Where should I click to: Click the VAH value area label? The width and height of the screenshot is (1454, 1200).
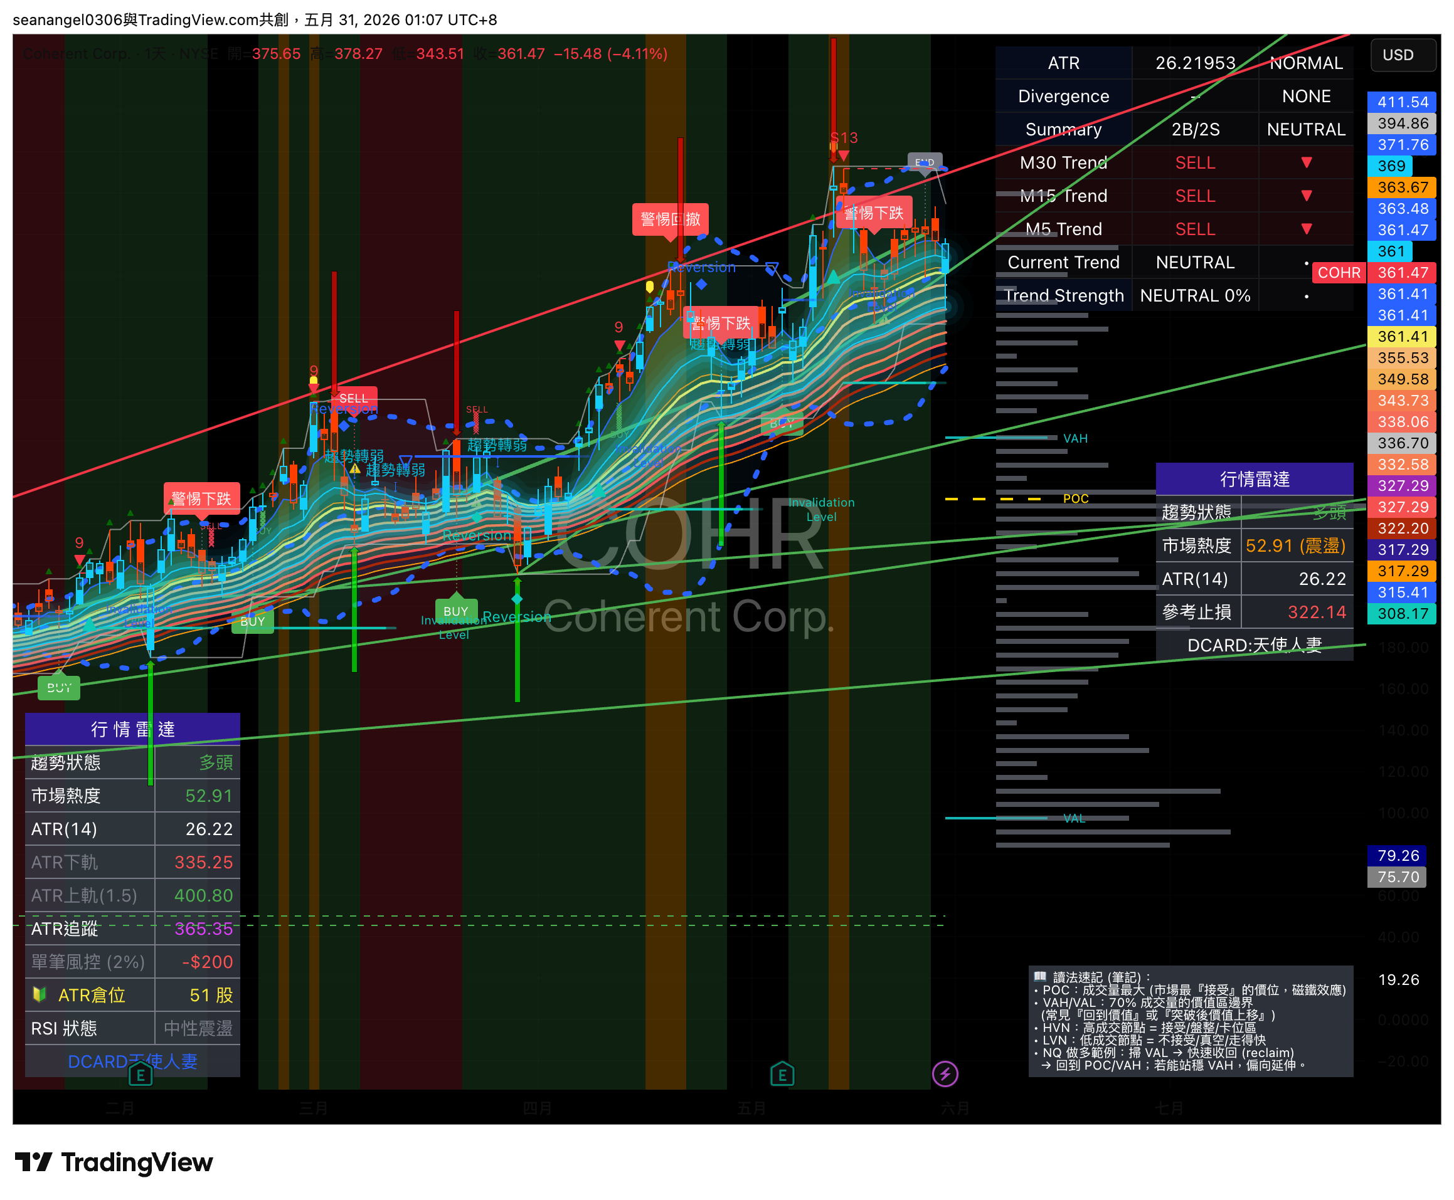[1075, 438]
